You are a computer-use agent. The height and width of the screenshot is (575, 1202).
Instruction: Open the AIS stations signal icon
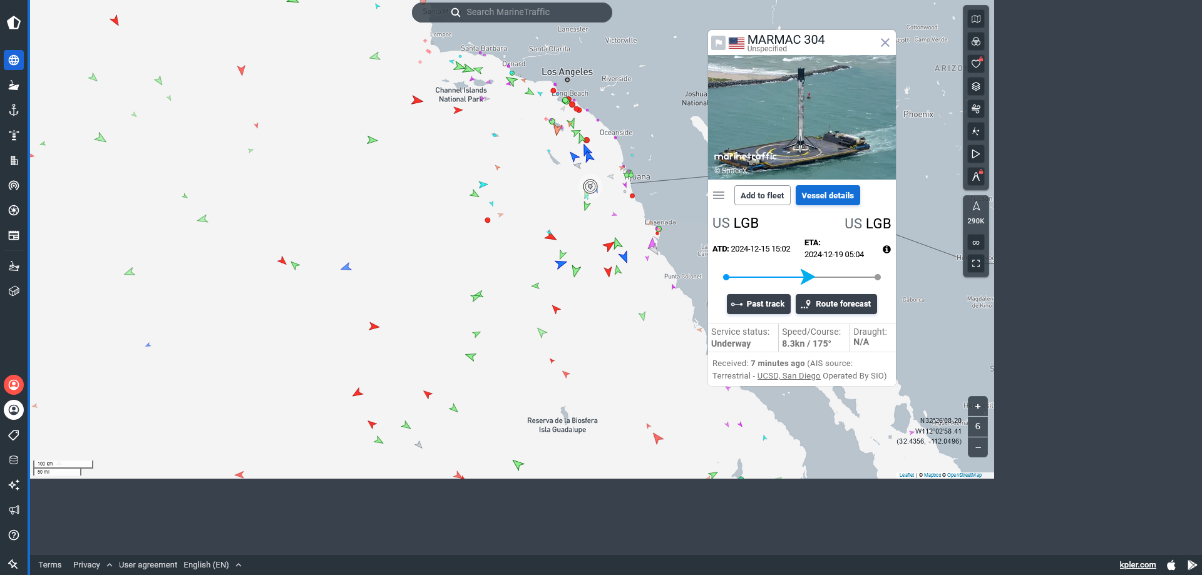14,185
